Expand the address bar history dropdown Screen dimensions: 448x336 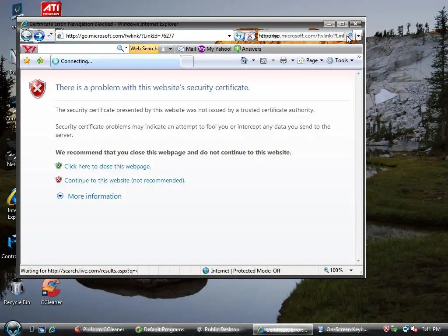pos(229,36)
